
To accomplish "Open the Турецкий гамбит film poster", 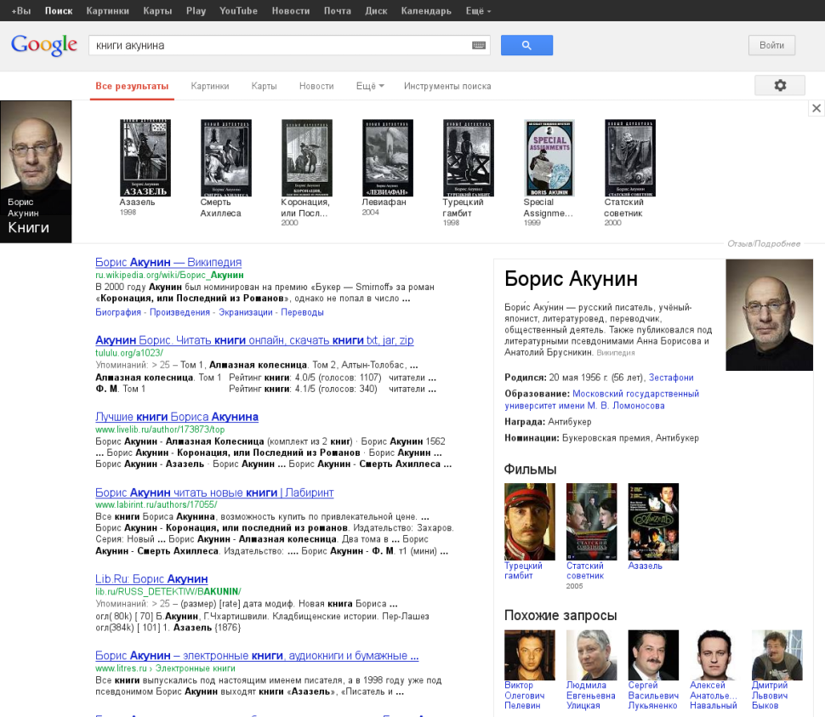I will coord(529,521).
